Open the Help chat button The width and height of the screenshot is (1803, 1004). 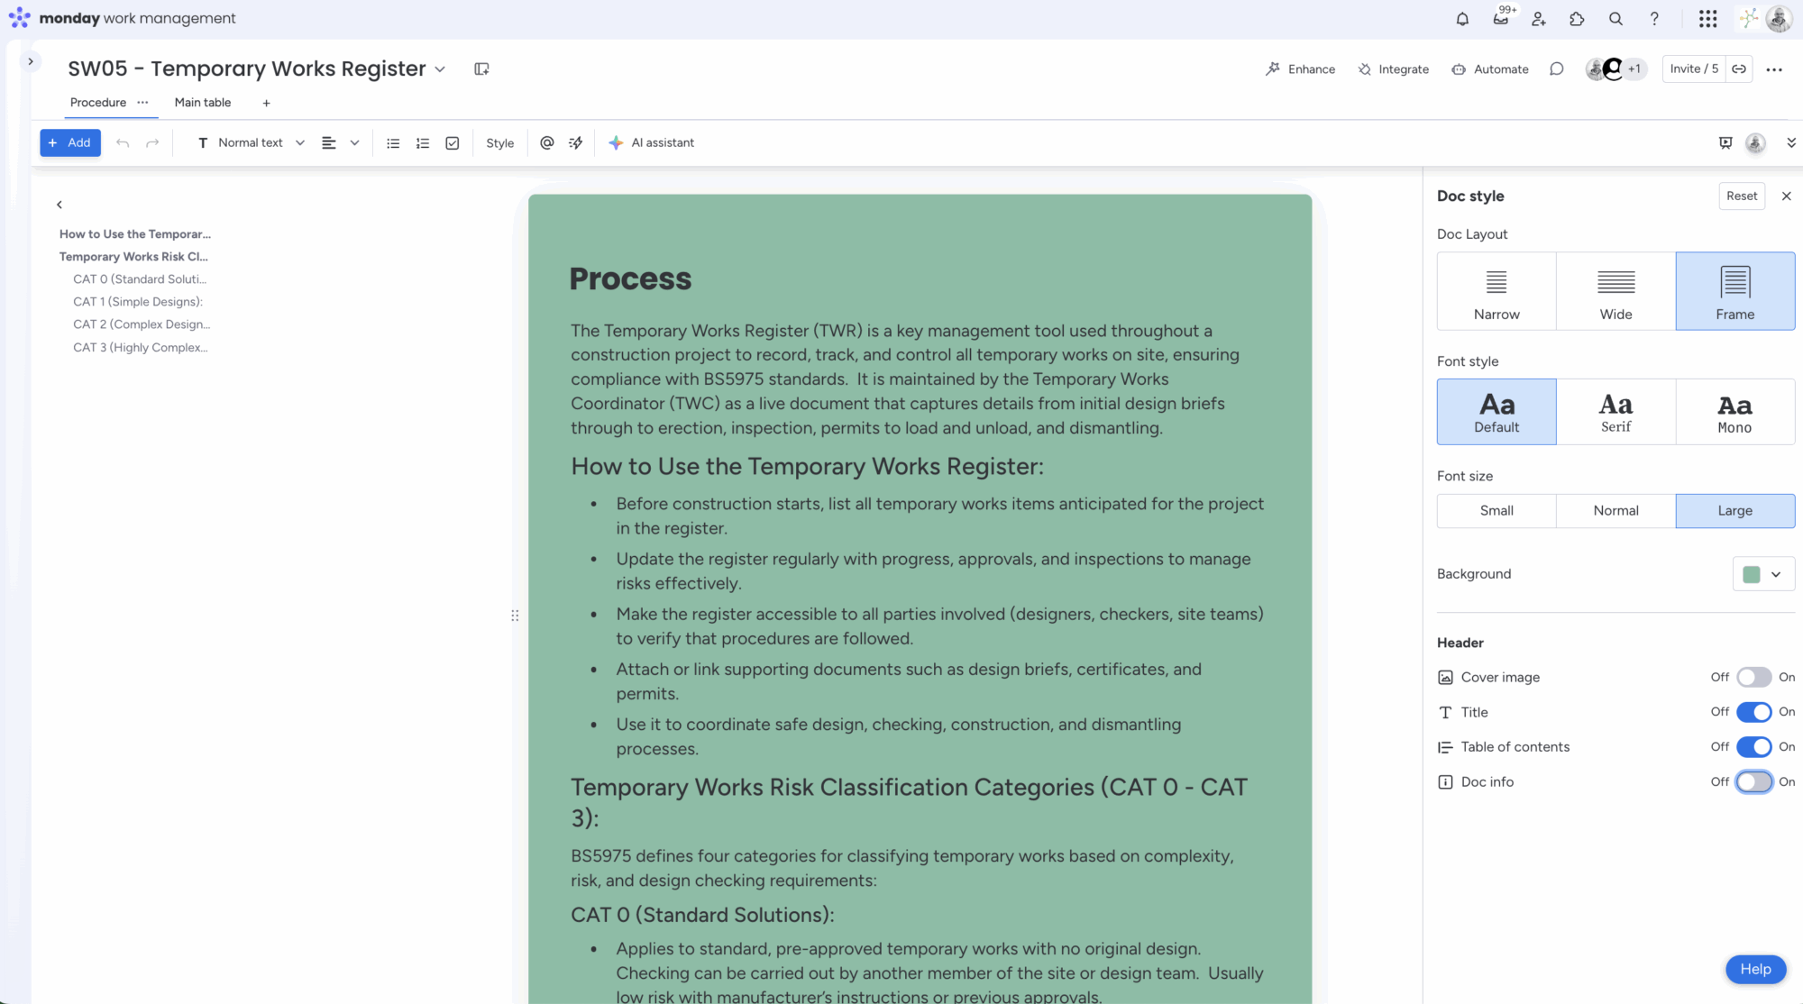tap(1755, 970)
